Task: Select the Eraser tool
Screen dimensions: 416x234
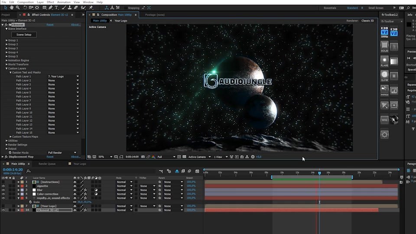Action: pos(76,8)
